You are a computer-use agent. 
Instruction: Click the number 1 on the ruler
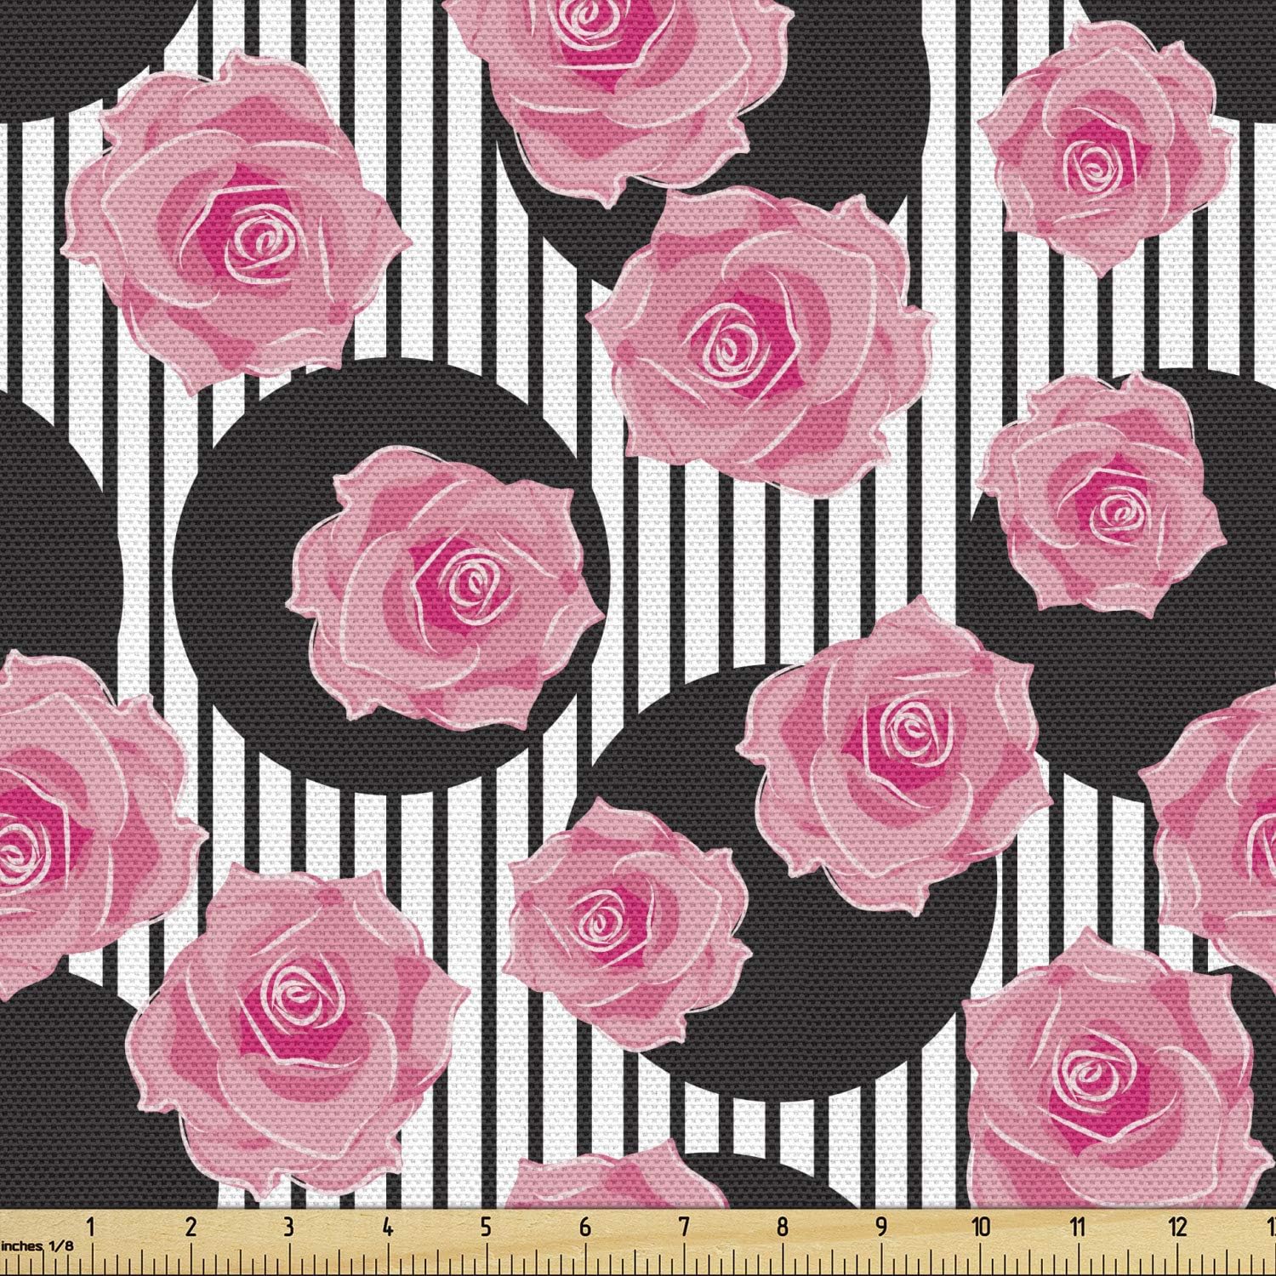[91, 1227]
